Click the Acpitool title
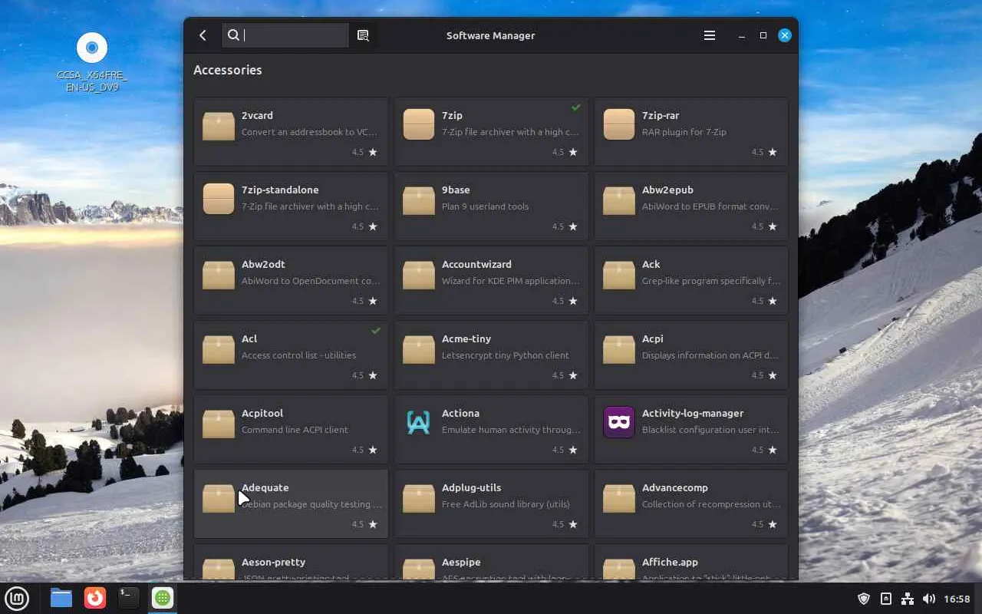The height and width of the screenshot is (614, 982). [x=262, y=413]
